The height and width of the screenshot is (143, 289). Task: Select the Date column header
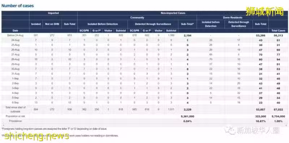tap(15, 31)
